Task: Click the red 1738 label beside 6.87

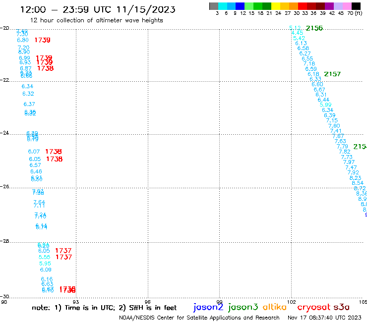Action: (46, 68)
